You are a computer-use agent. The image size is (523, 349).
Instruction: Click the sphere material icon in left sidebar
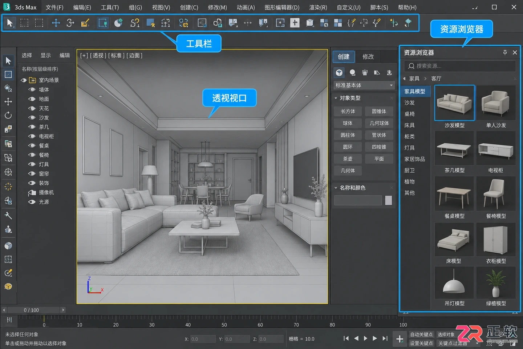8,246
